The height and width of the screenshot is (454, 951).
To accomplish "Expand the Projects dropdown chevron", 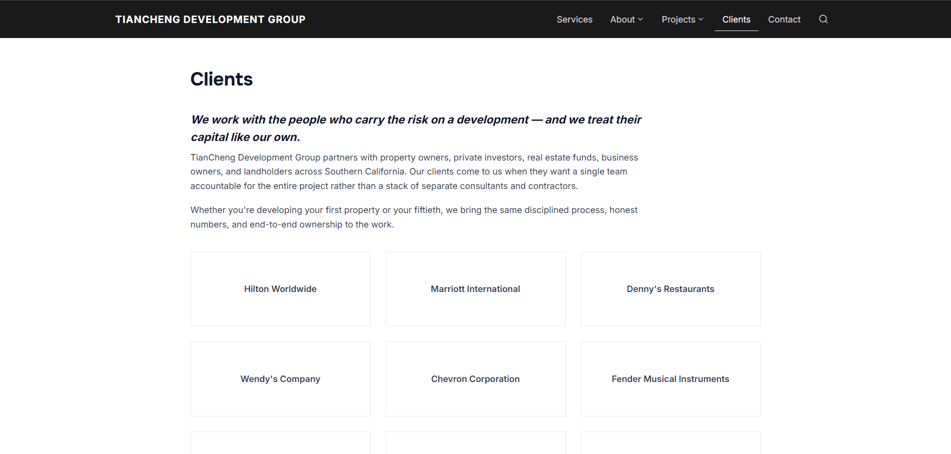I will [701, 19].
